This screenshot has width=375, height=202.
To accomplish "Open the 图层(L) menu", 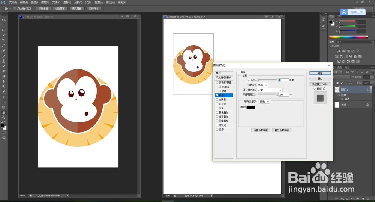I will (45, 3).
